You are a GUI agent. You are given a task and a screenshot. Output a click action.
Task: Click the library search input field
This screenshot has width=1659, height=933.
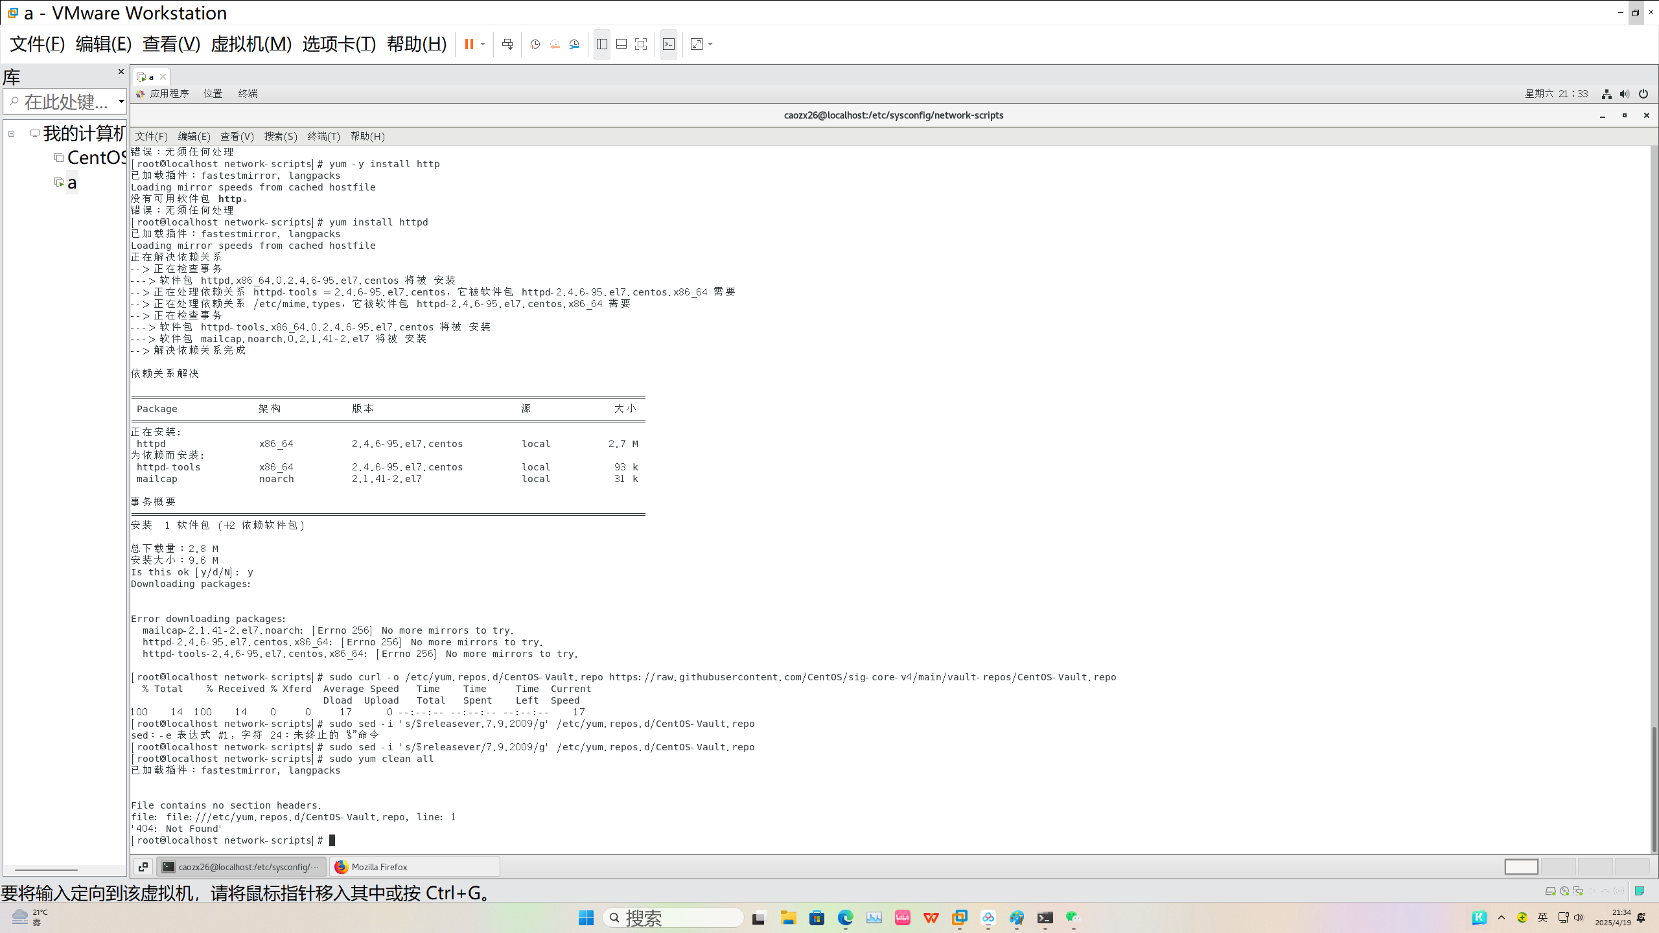(65, 102)
